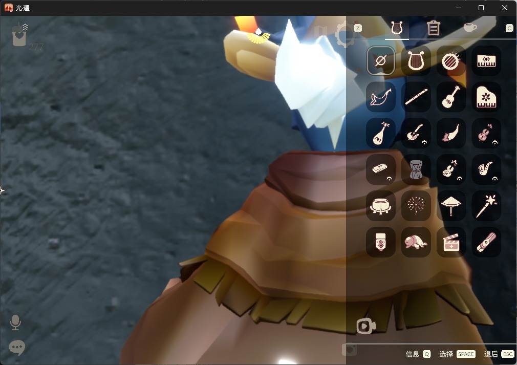
Task: Click the candle counter showing 277
Action: click(x=27, y=37)
